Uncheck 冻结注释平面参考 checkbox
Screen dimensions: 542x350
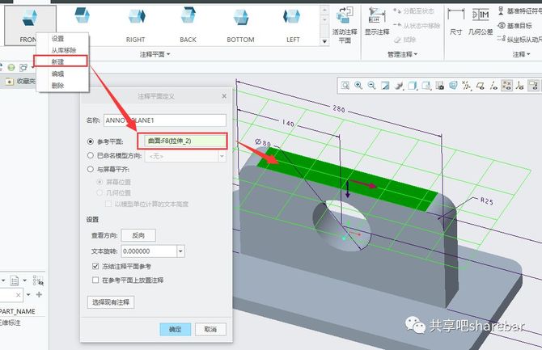[95, 266]
